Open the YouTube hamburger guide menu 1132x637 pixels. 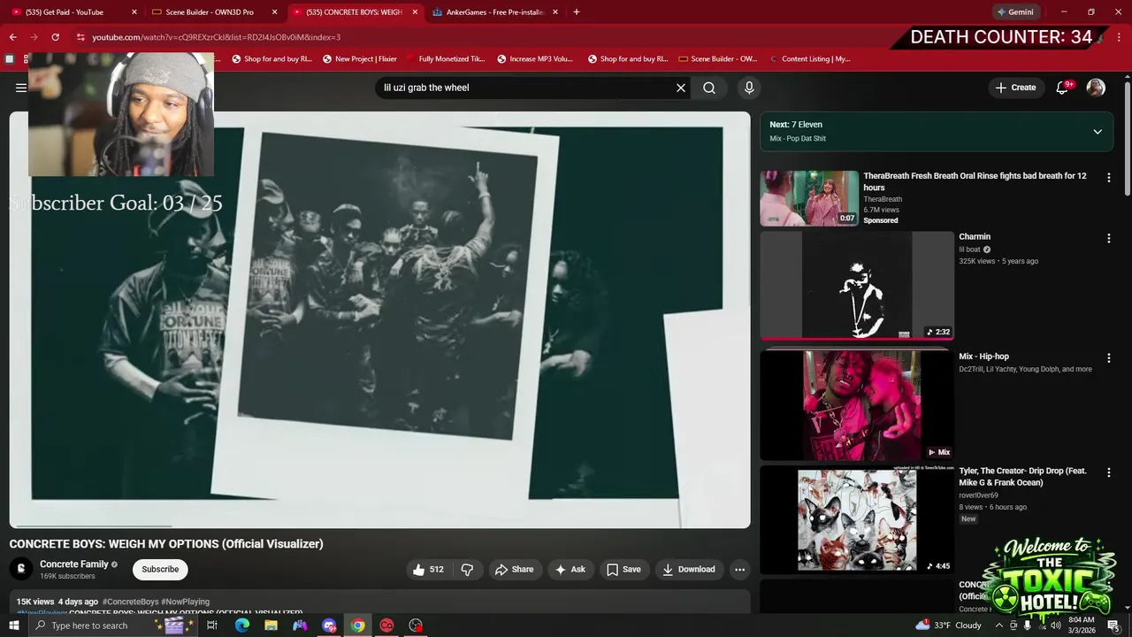pos(21,88)
